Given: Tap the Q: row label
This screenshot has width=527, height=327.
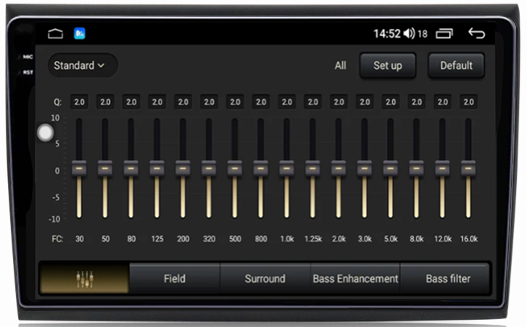Looking at the screenshot, I should tap(57, 102).
